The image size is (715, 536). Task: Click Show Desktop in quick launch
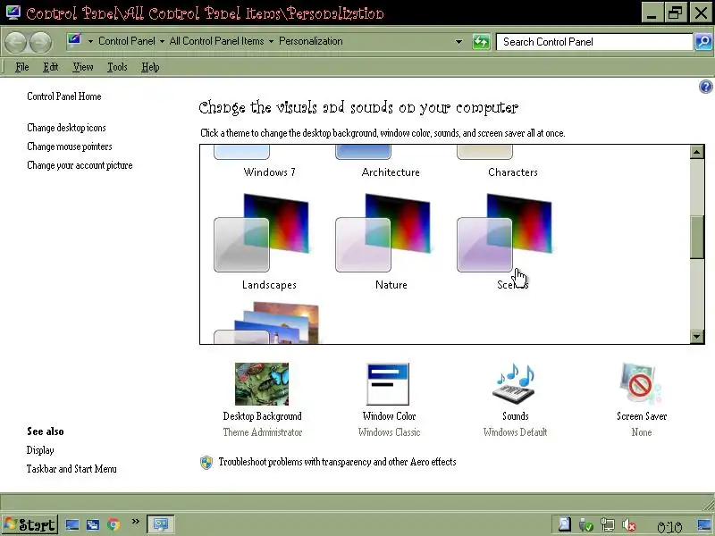coord(72,524)
